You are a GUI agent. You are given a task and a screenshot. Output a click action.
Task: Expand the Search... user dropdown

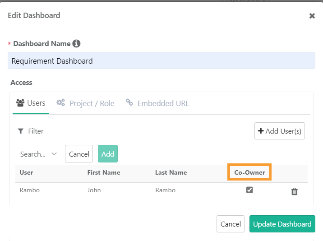click(x=38, y=154)
